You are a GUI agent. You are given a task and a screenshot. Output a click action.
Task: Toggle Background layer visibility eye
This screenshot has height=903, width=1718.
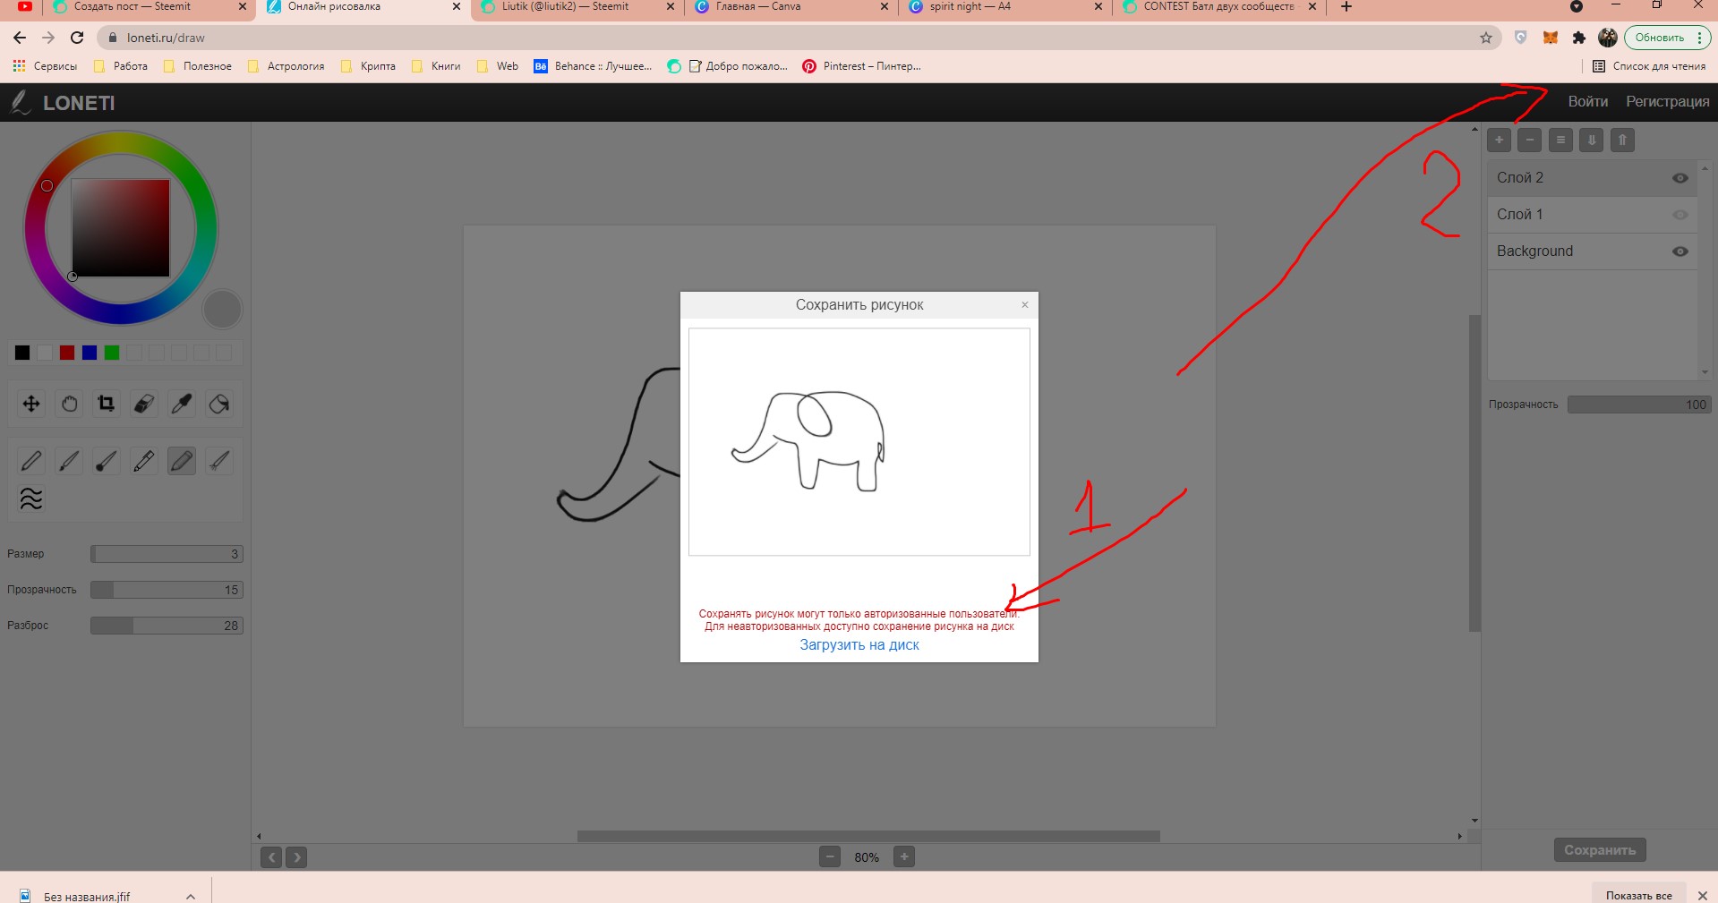click(1680, 251)
